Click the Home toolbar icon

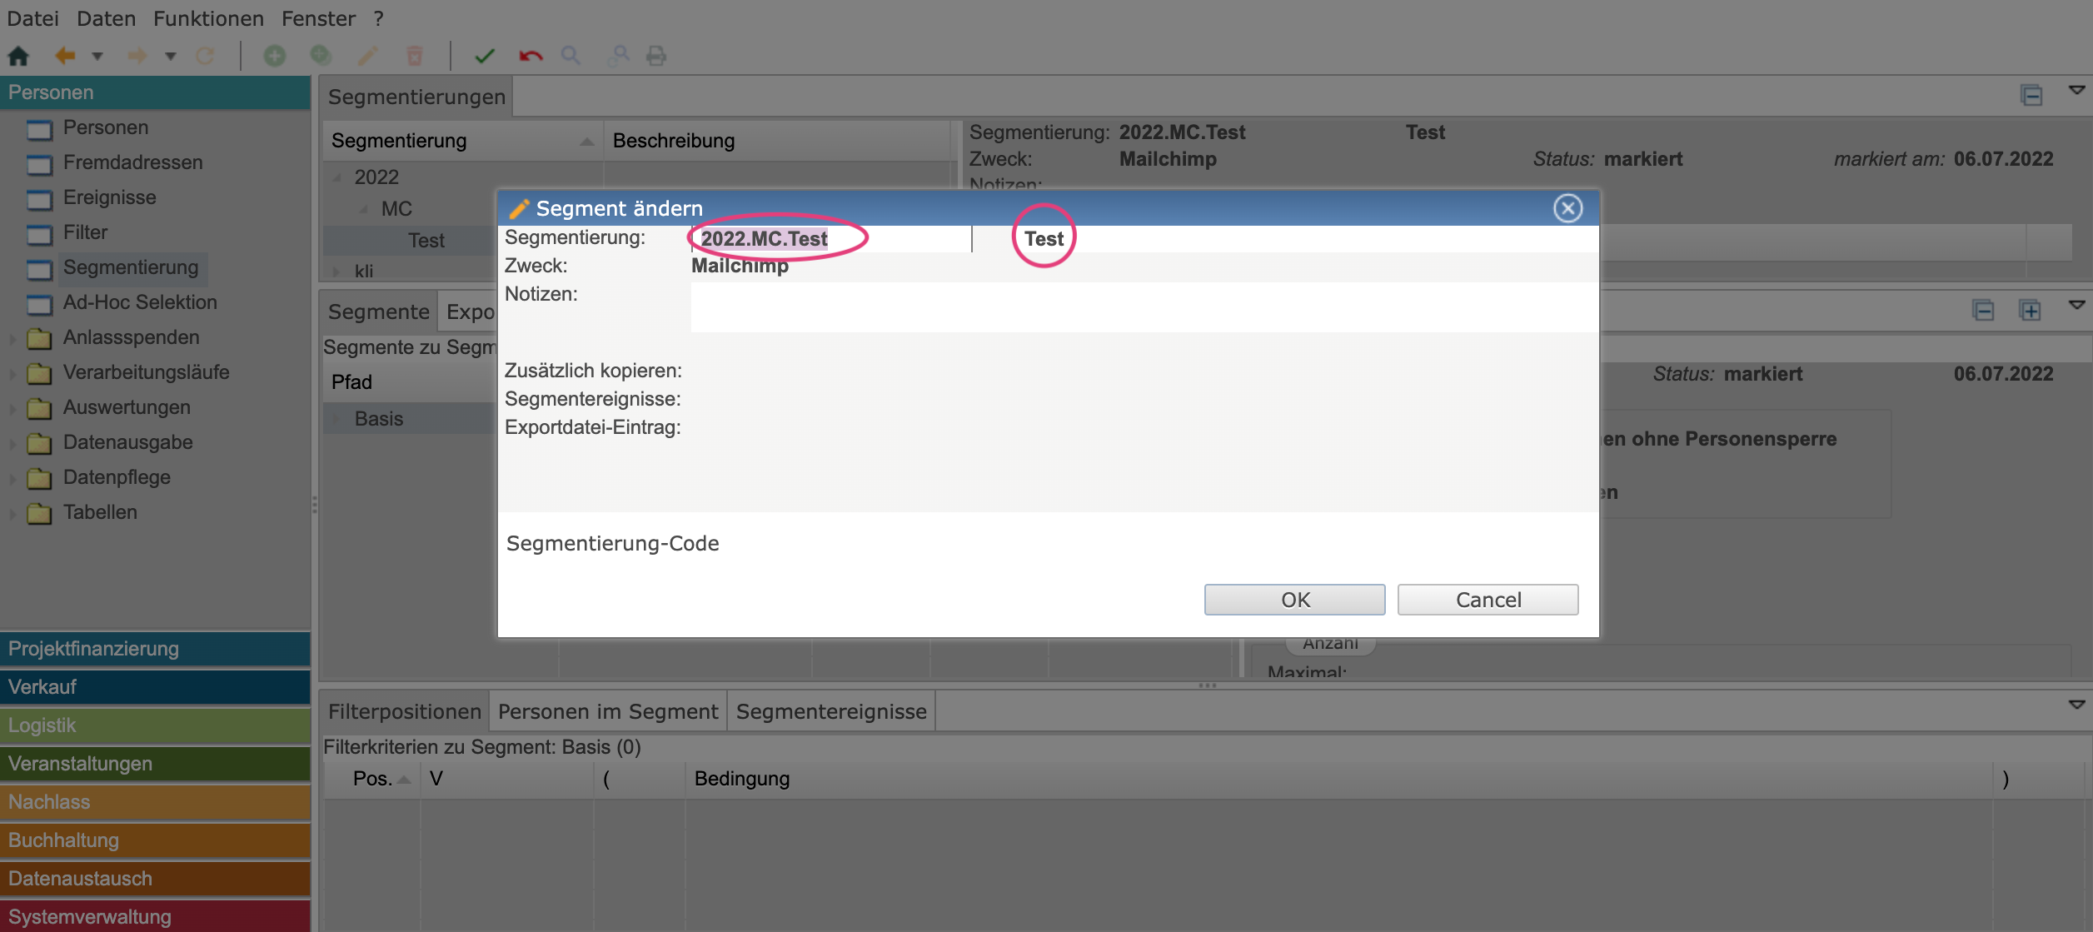pos(18,56)
